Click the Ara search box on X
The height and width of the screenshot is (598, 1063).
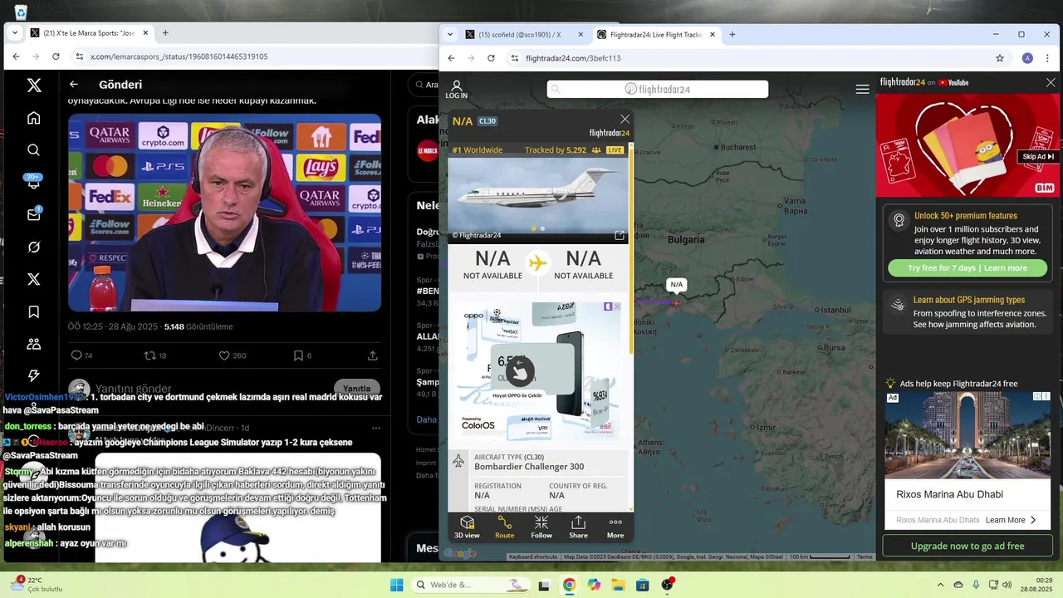coord(426,85)
